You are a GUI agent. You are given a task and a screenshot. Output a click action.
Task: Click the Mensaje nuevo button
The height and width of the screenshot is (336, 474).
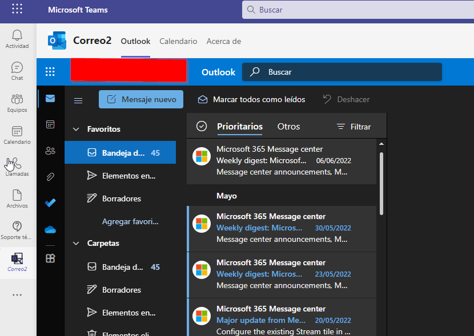click(x=141, y=99)
